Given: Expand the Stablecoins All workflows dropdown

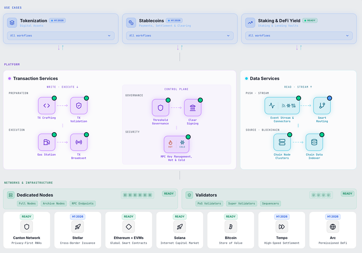Looking at the screenshot, I should tap(180, 36).
